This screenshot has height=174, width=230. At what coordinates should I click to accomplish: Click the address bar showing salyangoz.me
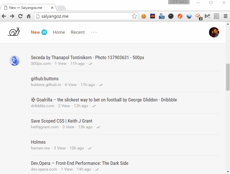click(x=86, y=16)
